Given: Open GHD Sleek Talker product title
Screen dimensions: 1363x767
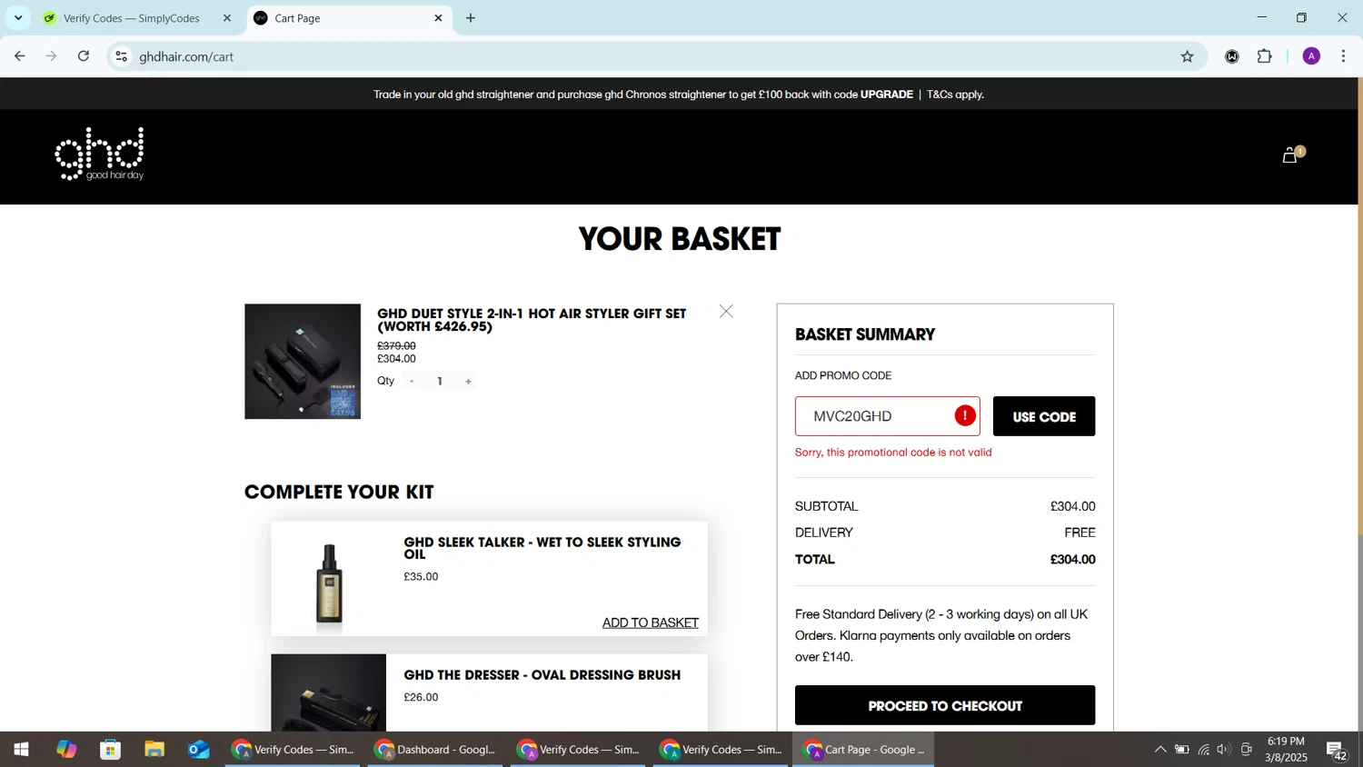Looking at the screenshot, I should pyautogui.click(x=542, y=548).
